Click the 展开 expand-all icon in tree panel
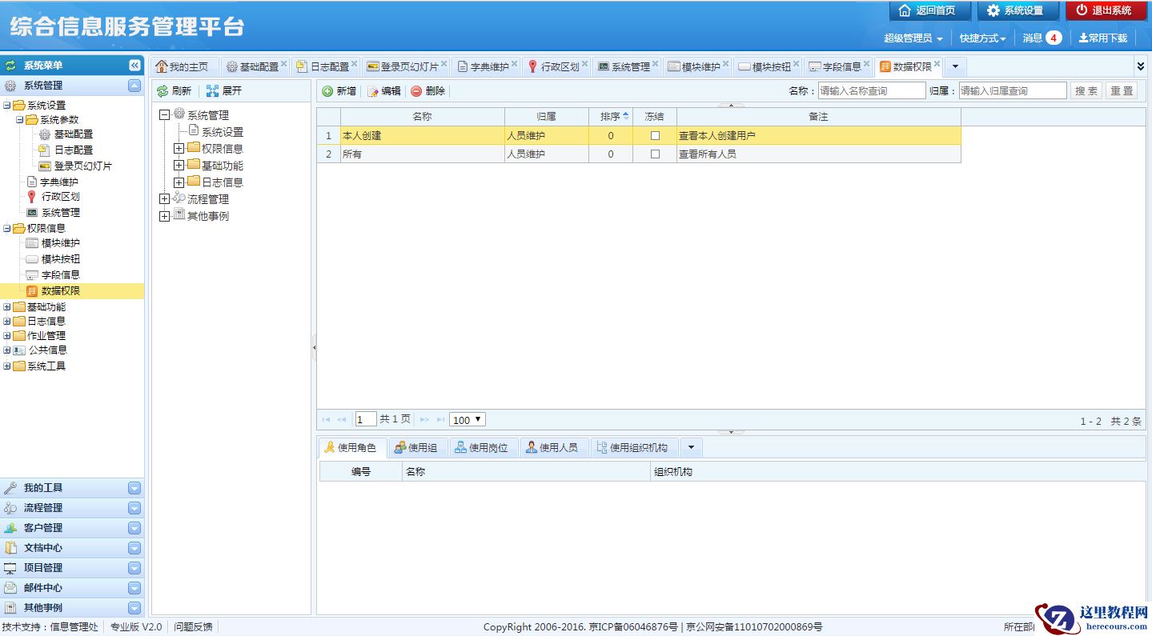Screen dimensions: 1152x636 point(212,91)
